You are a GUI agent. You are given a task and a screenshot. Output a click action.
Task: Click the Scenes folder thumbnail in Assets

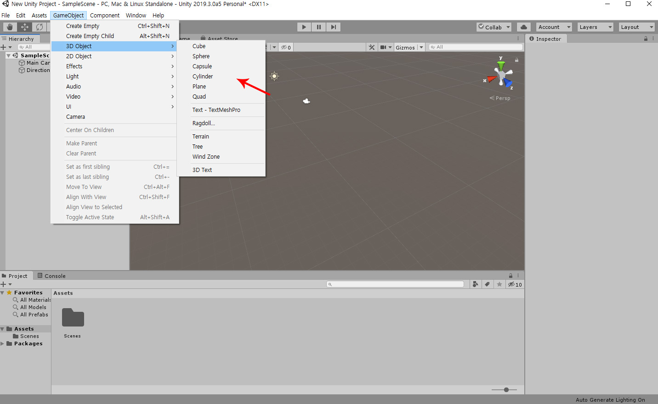[73, 317]
